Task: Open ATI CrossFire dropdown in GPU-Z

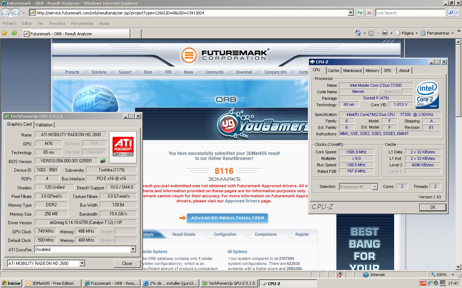Action: [133, 249]
